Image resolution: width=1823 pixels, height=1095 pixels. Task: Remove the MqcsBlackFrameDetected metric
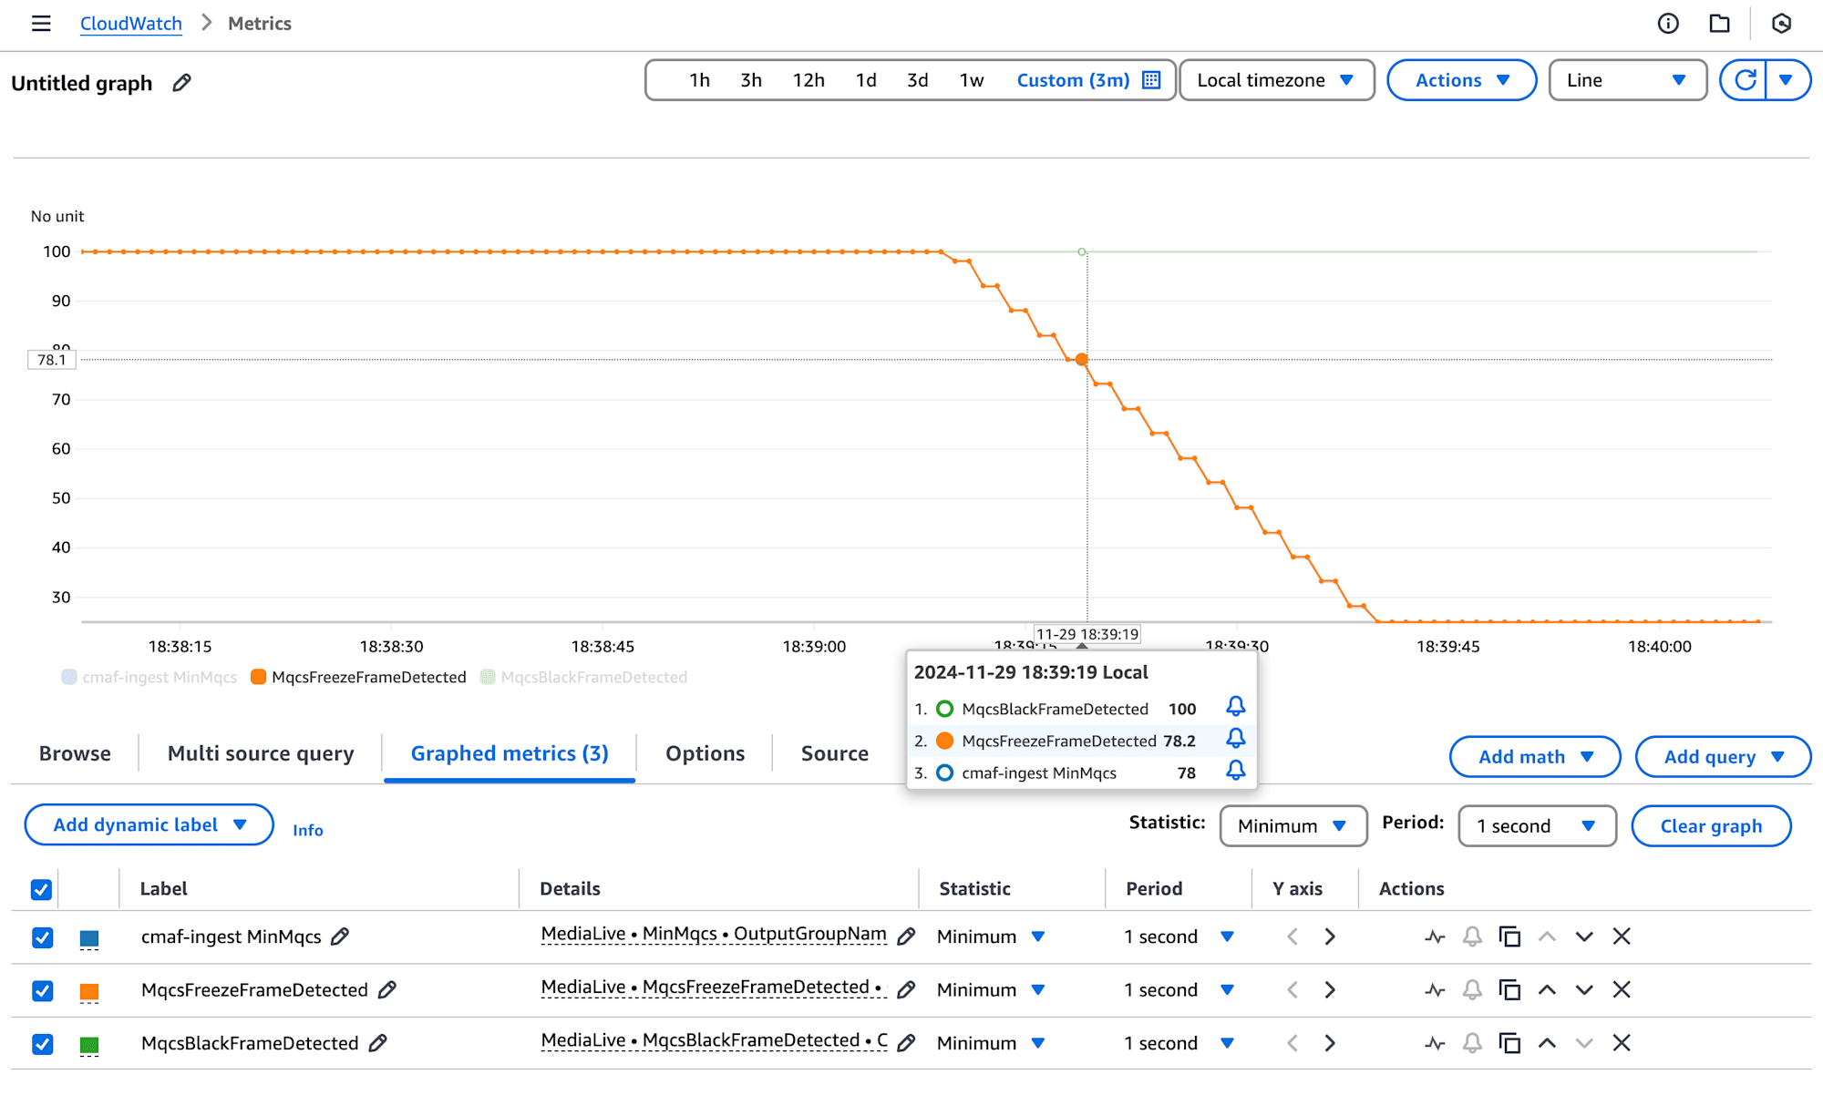point(1622,1043)
